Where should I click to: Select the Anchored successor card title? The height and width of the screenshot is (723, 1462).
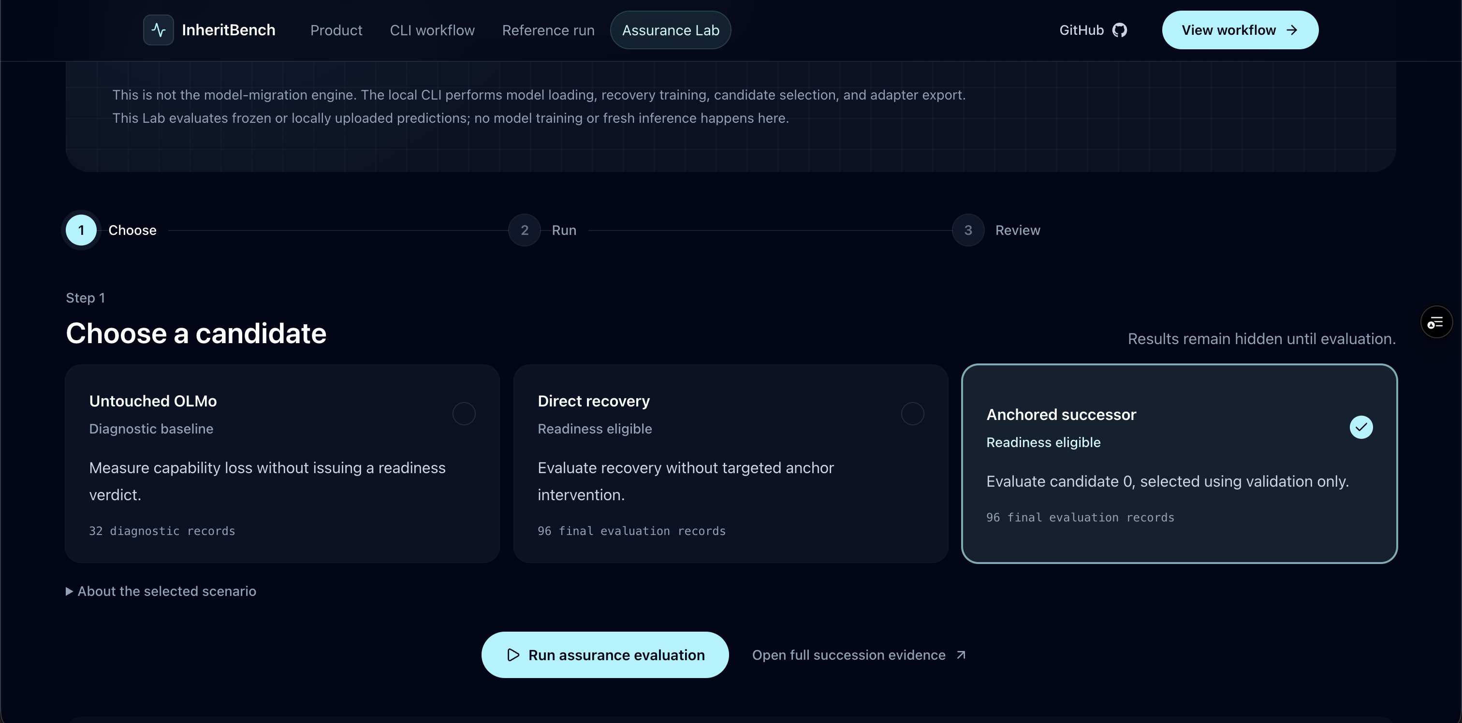[x=1061, y=415]
